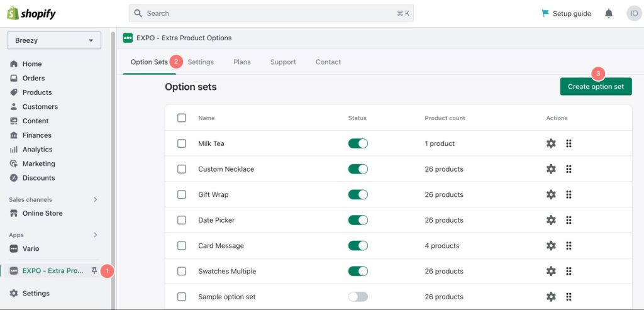Viewport: 644px width, 310px height.
Task: Click drag handle icon for Sample option set
Action: click(x=569, y=296)
